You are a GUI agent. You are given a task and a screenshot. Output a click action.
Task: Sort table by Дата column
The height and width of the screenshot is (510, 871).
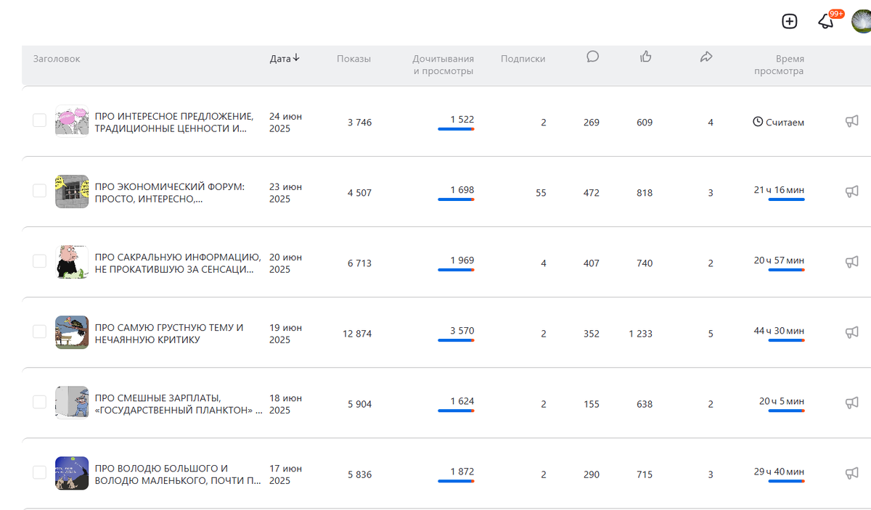click(285, 59)
